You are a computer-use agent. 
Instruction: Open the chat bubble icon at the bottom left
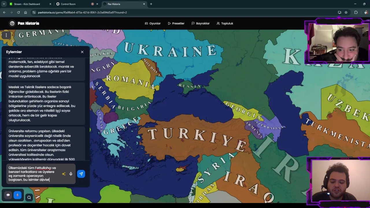pyautogui.click(x=8, y=195)
